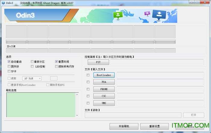Check the box beside CSC

click(x=88, y=96)
